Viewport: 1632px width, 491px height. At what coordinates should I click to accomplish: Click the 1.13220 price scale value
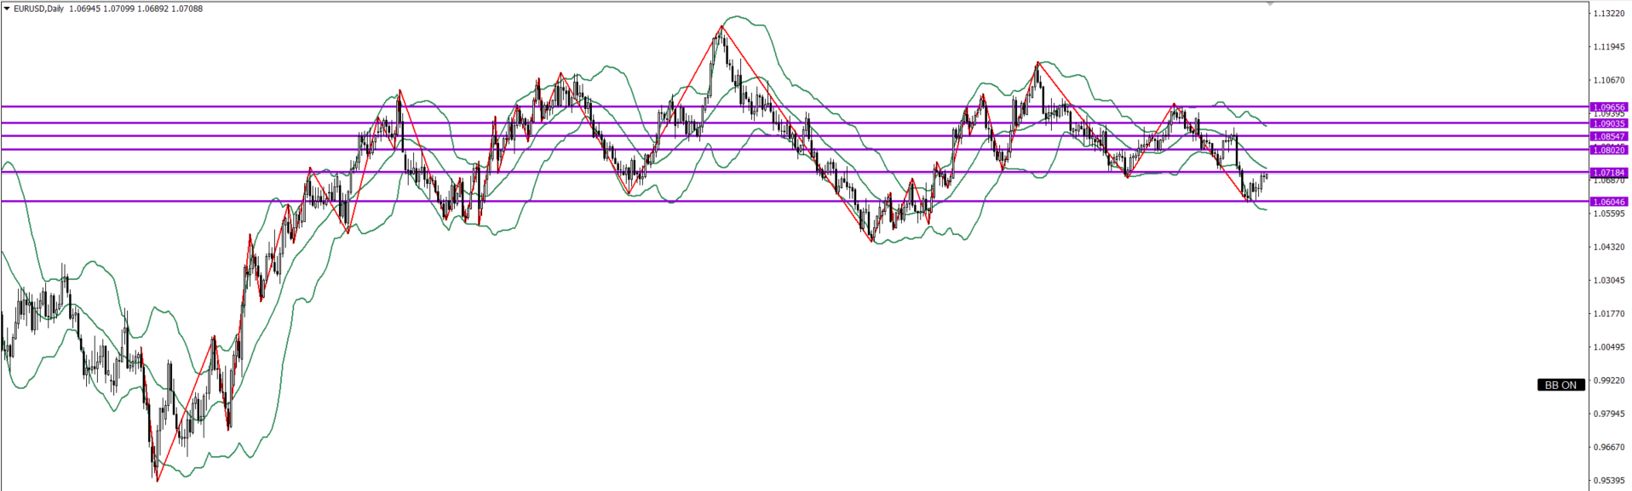coord(1608,14)
